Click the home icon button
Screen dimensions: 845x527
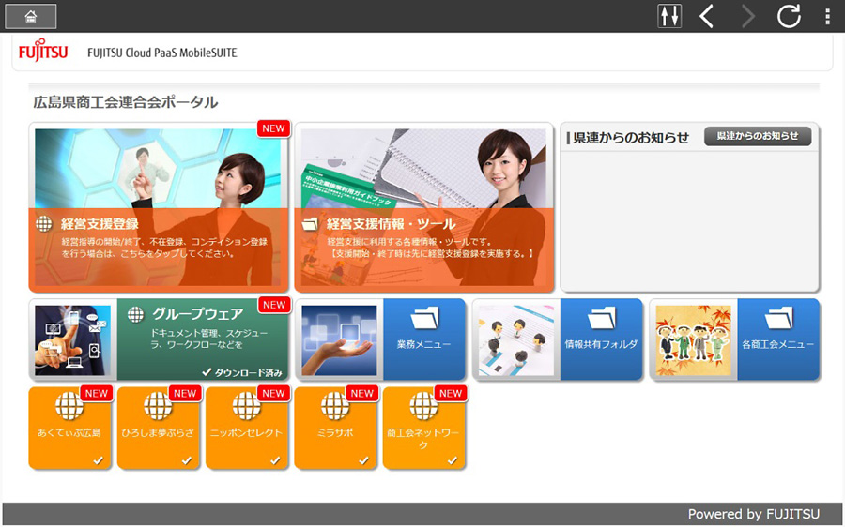[31, 16]
